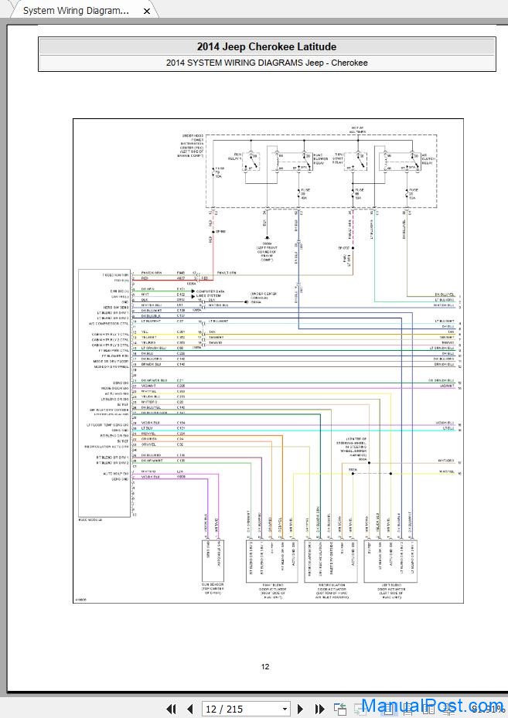Click the HVAC module connector block in the diagram
This screenshot has width=508, height=718.
[104, 393]
